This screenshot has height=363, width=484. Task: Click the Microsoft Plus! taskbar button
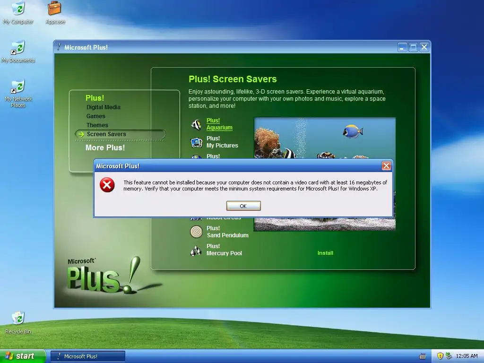87,356
